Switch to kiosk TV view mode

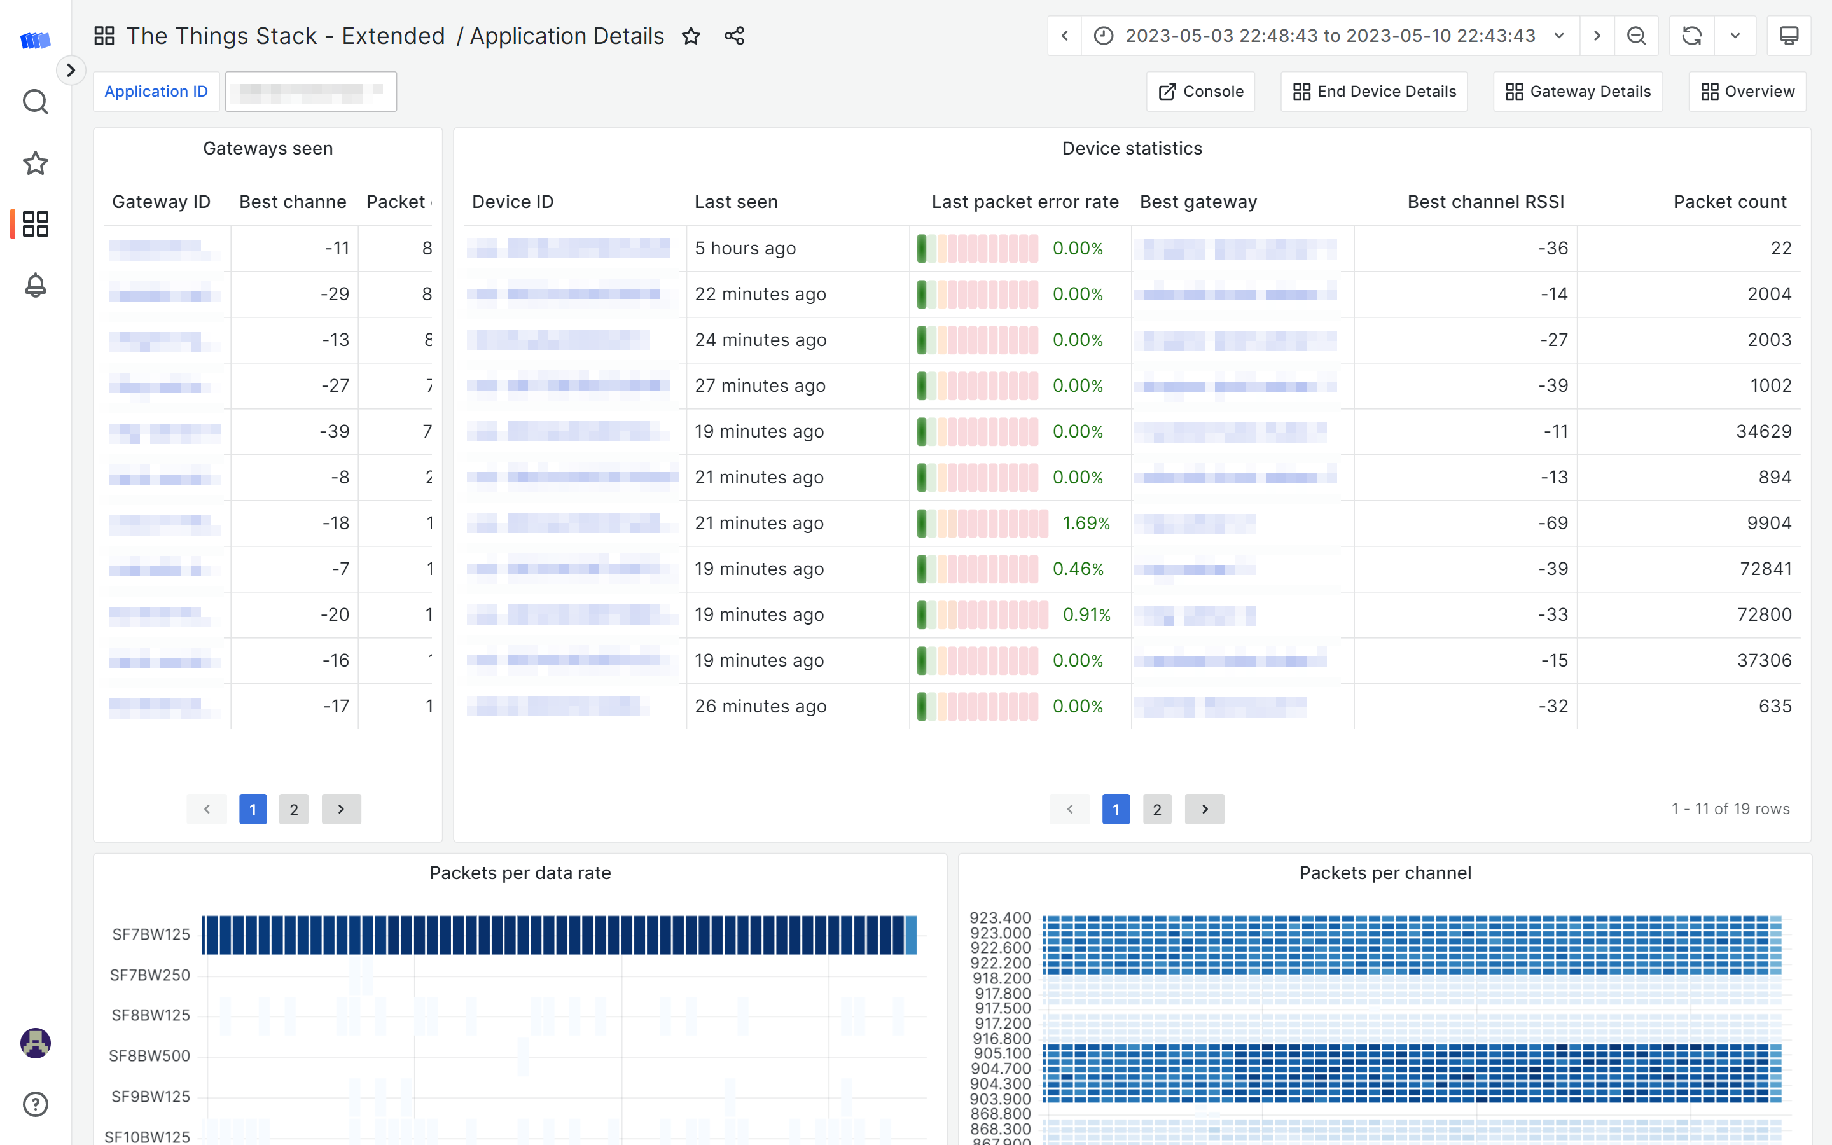point(1788,36)
